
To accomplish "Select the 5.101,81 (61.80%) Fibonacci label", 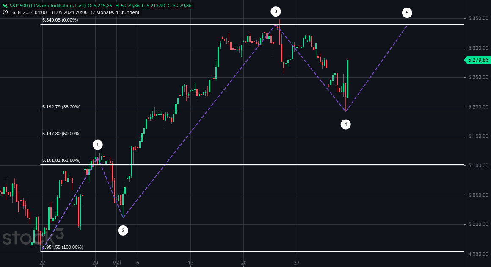I will point(61,160).
